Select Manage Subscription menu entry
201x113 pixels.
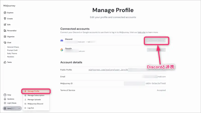[x=36, y=95]
